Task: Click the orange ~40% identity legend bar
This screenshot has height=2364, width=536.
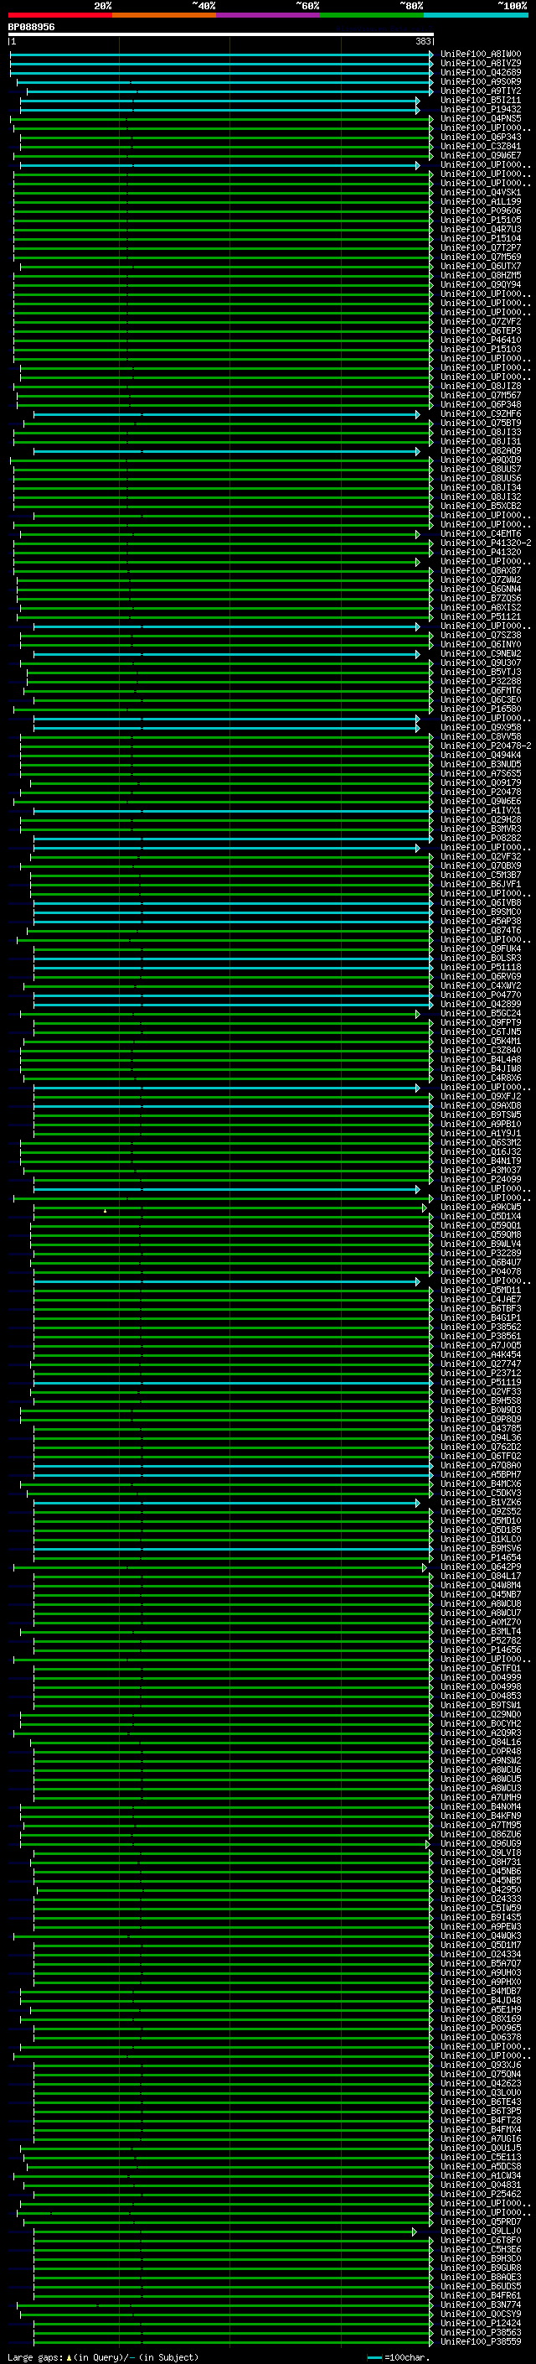Action: 164,15
